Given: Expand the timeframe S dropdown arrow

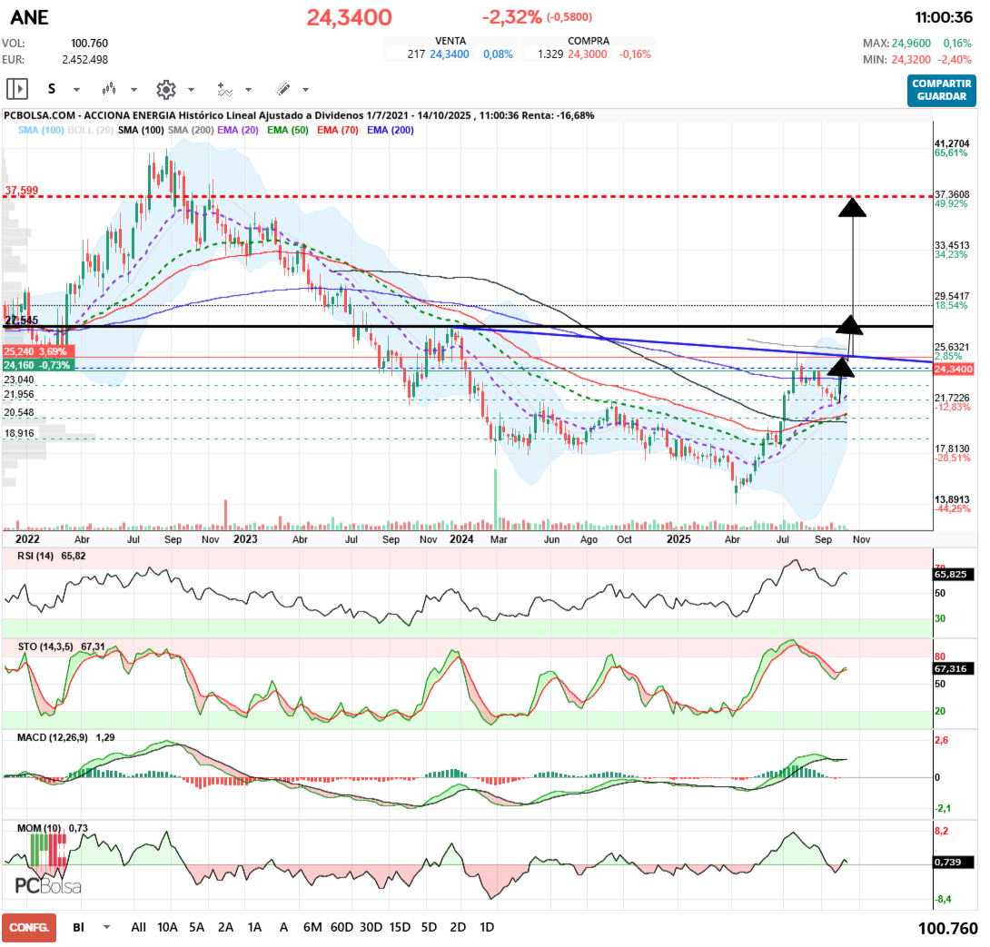Looking at the screenshot, I should 76,90.
